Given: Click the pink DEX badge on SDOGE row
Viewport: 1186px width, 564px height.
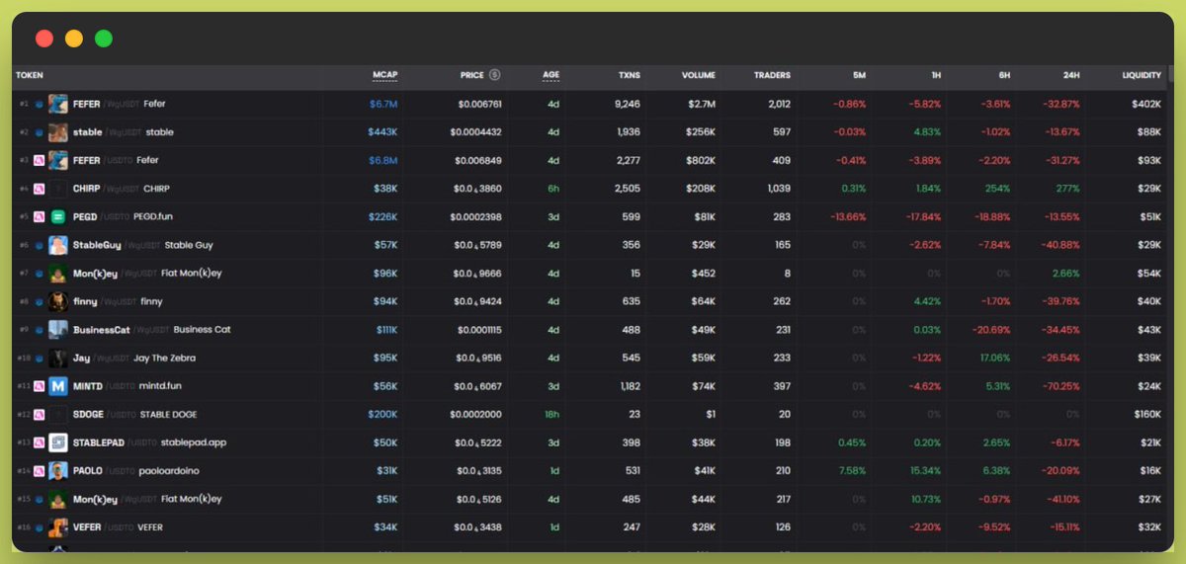Looking at the screenshot, I should [40, 415].
